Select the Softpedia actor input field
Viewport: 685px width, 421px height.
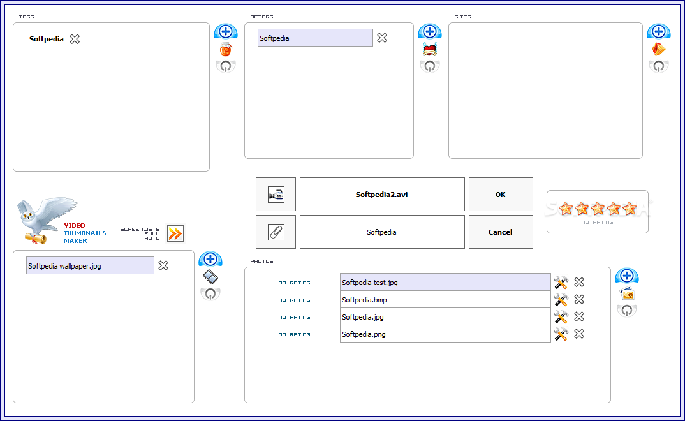pyautogui.click(x=315, y=38)
